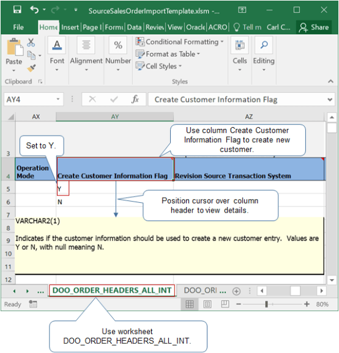Open the File menu
Viewport: 339px width, 353px height.
pos(18,27)
